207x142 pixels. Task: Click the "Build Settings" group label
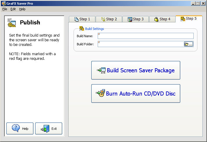[x=94, y=29]
